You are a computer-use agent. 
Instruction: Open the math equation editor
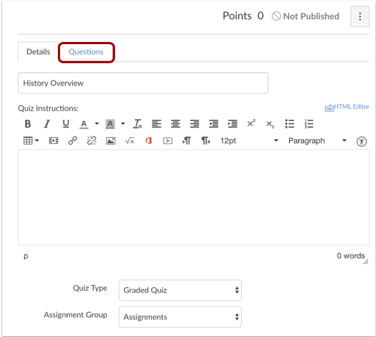click(129, 141)
